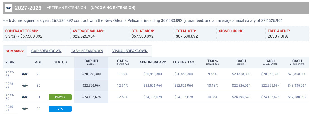The image size is (312, 115).
Task: Click the Pelicans logo in the 2029-30 row
Action: point(25,97)
